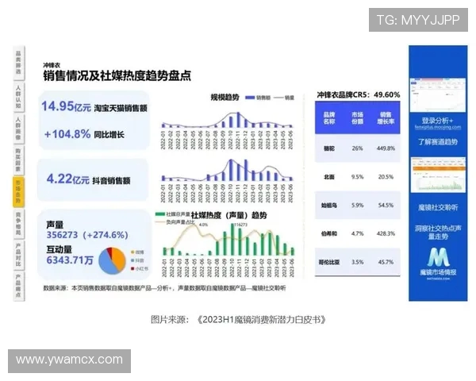
Task: Open the 竞争格局 side tab
Action: 18,224
